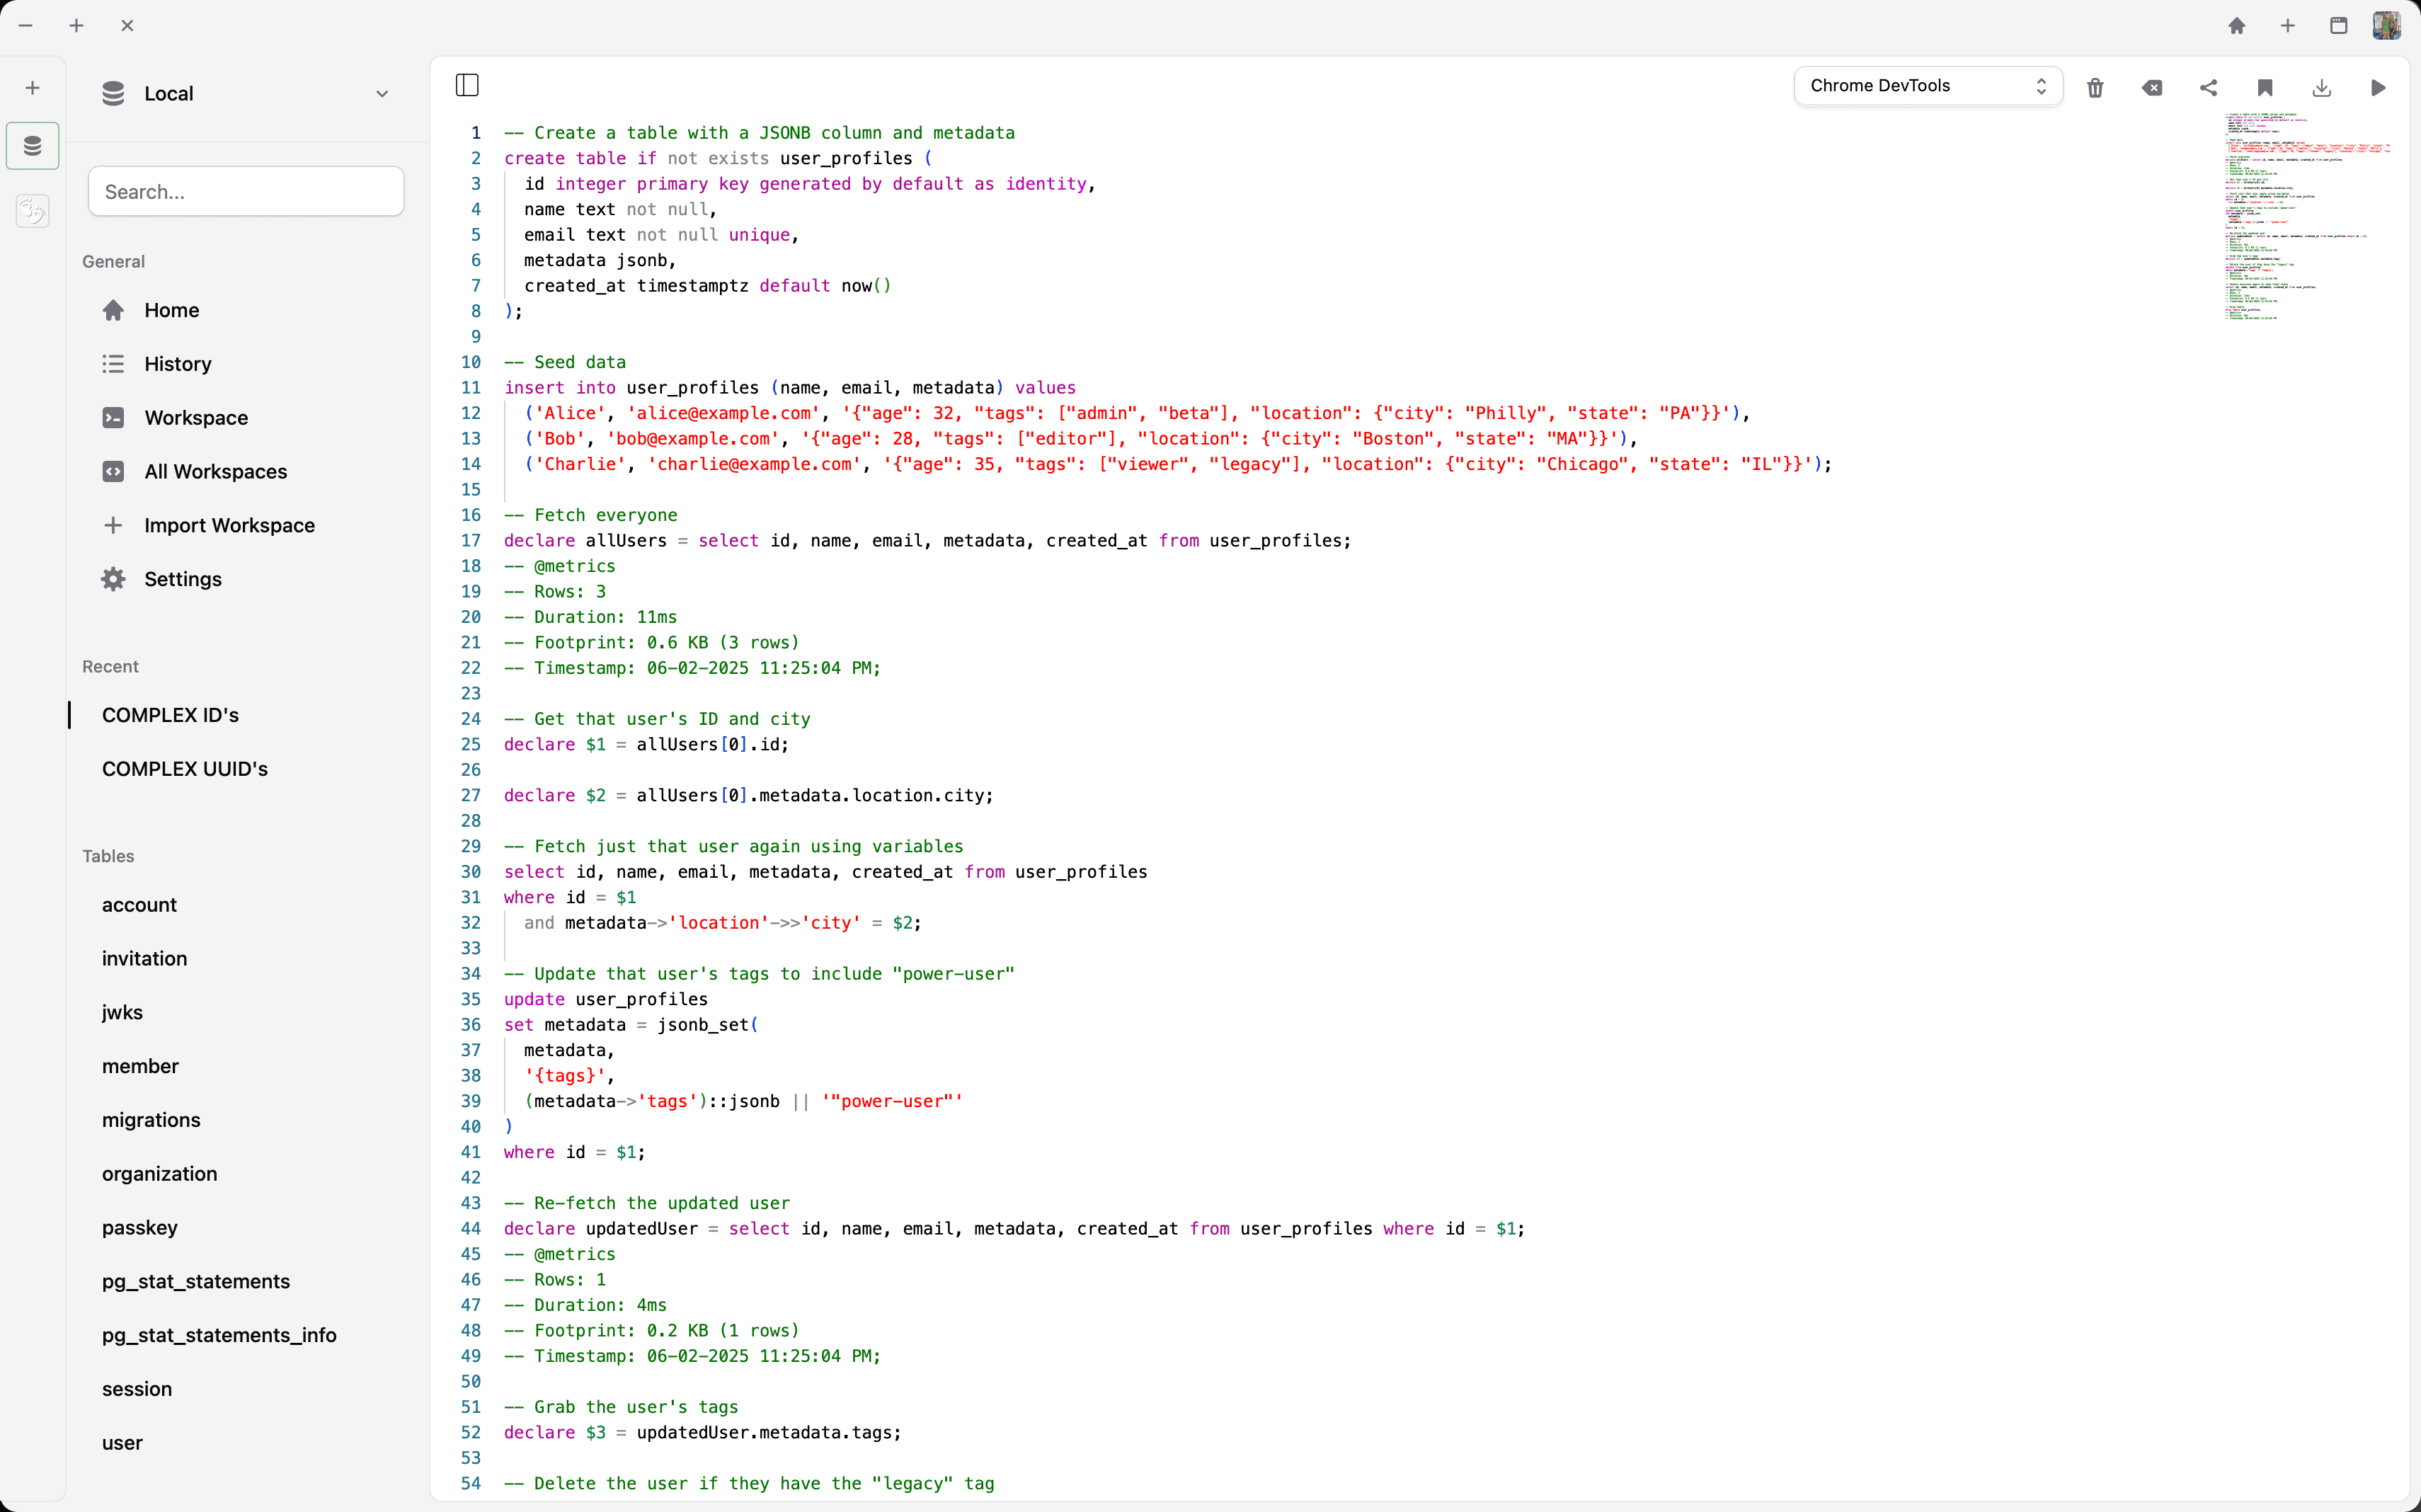Viewport: 2421px width, 1512px height.
Task: Open History in the sidebar
Action: 245,364
